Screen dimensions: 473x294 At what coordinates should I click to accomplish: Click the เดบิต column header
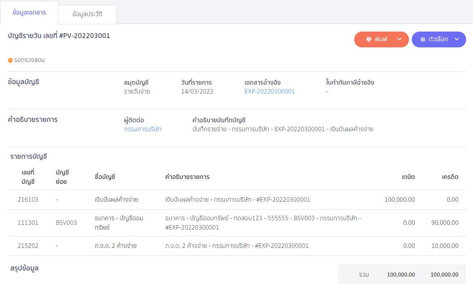(x=408, y=177)
